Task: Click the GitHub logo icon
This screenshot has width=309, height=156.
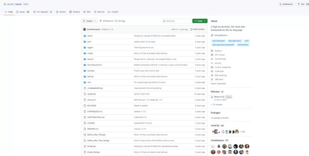Action: pyautogui.click(x=5, y=4)
